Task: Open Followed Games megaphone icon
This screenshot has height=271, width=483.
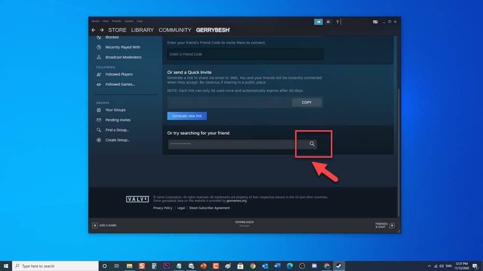Action: [99, 84]
